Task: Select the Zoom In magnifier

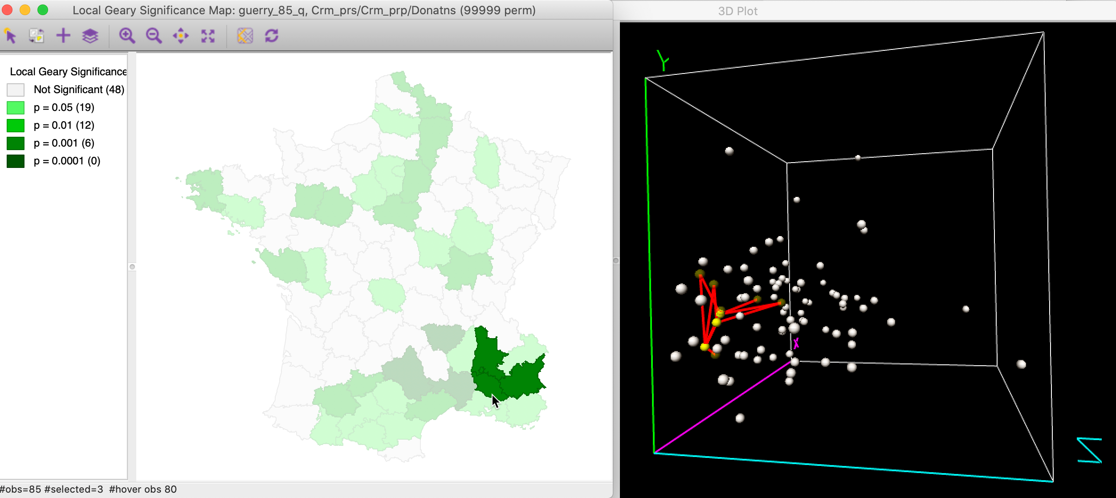Action: click(x=127, y=36)
